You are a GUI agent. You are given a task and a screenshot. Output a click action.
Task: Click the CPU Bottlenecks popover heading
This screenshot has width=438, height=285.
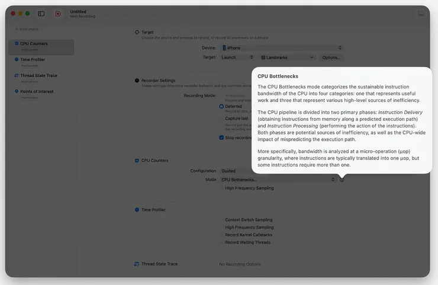278,76
